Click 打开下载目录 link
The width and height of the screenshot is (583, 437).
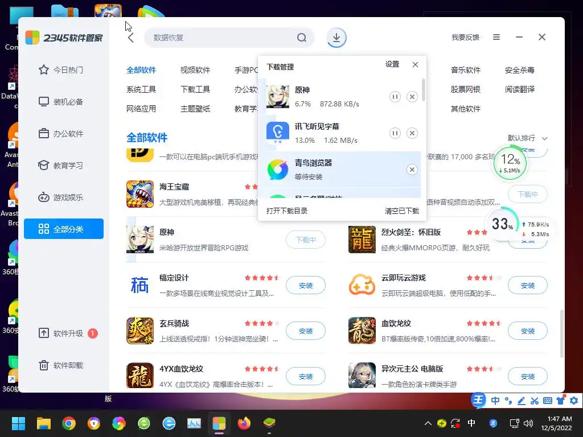pyautogui.click(x=287, y=211)
